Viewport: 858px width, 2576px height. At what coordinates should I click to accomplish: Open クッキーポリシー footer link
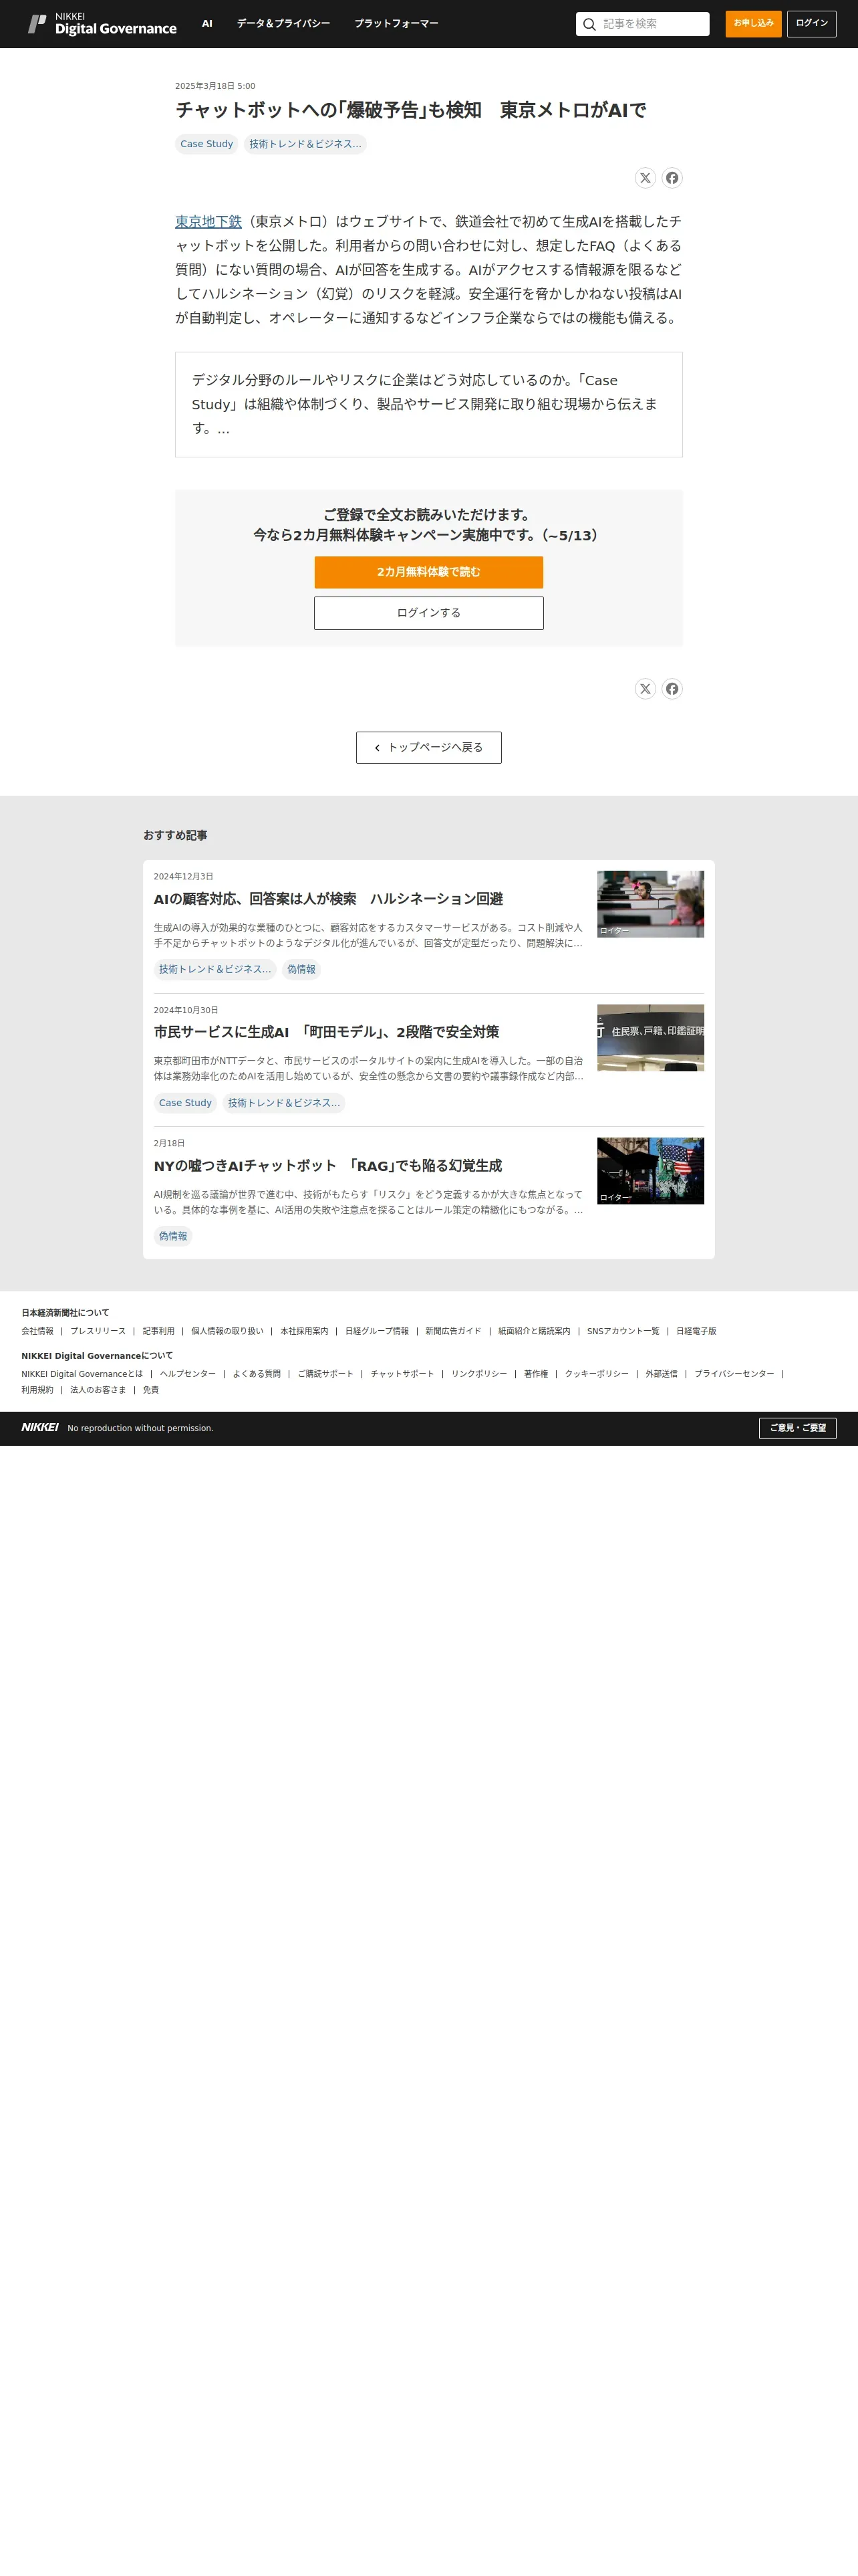[x=597, y=1374]
